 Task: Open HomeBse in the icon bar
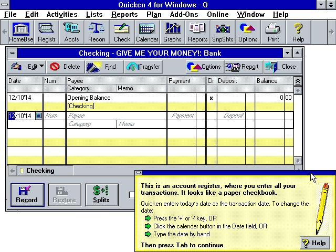pyautogui.click(x=21, y=33)
